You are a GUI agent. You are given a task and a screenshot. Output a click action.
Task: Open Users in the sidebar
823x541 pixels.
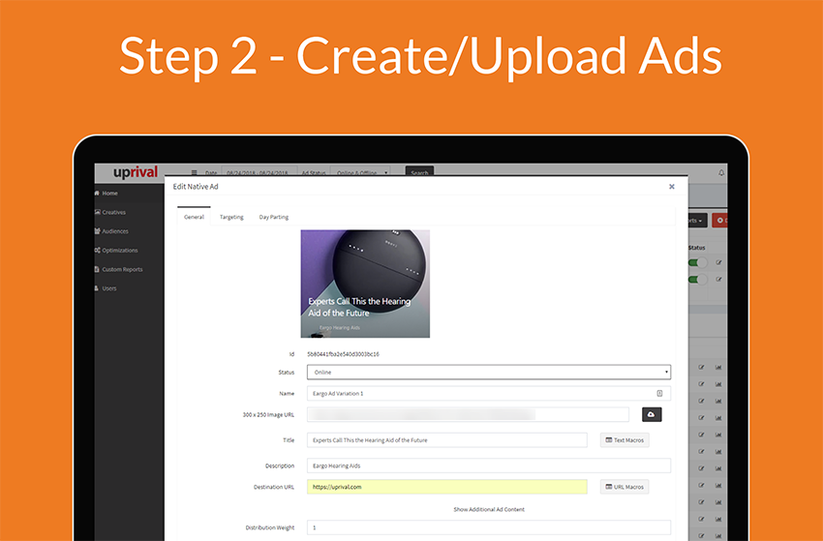click(x=106, y=288)
